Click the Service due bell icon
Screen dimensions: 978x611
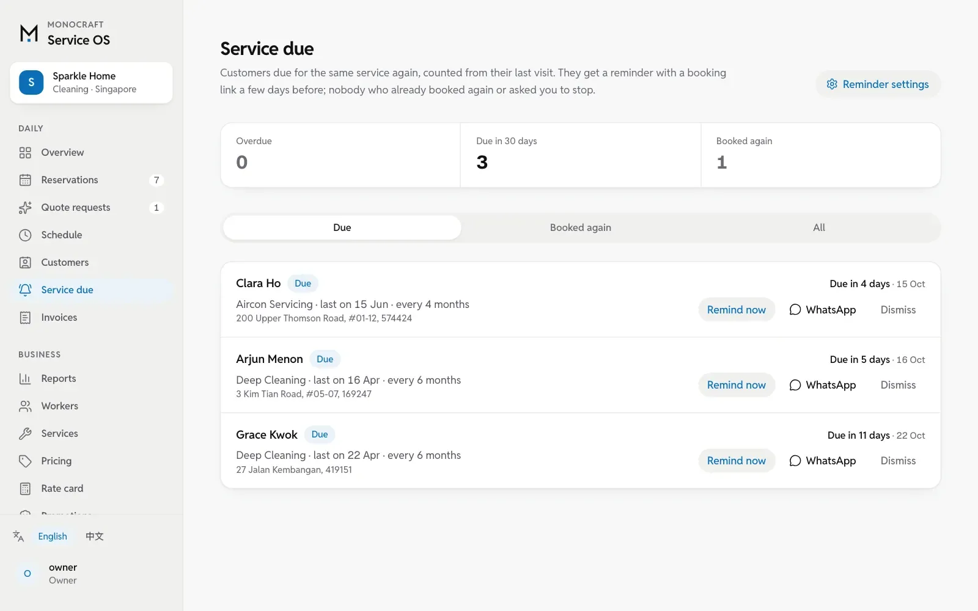click(x=25, y=290)
